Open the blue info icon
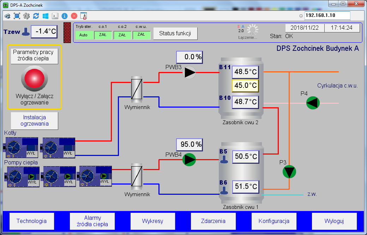Image resolution: width=367 pixels, height=235 pixels. point(65,16)
